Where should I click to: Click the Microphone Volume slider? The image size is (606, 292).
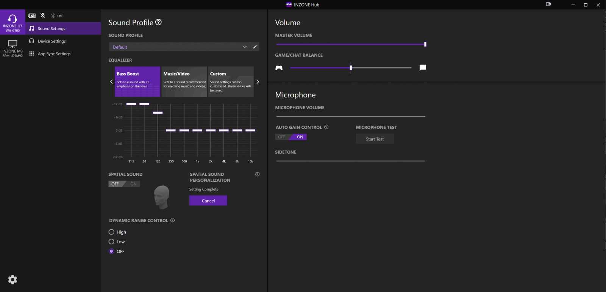[x=351, y=116]
